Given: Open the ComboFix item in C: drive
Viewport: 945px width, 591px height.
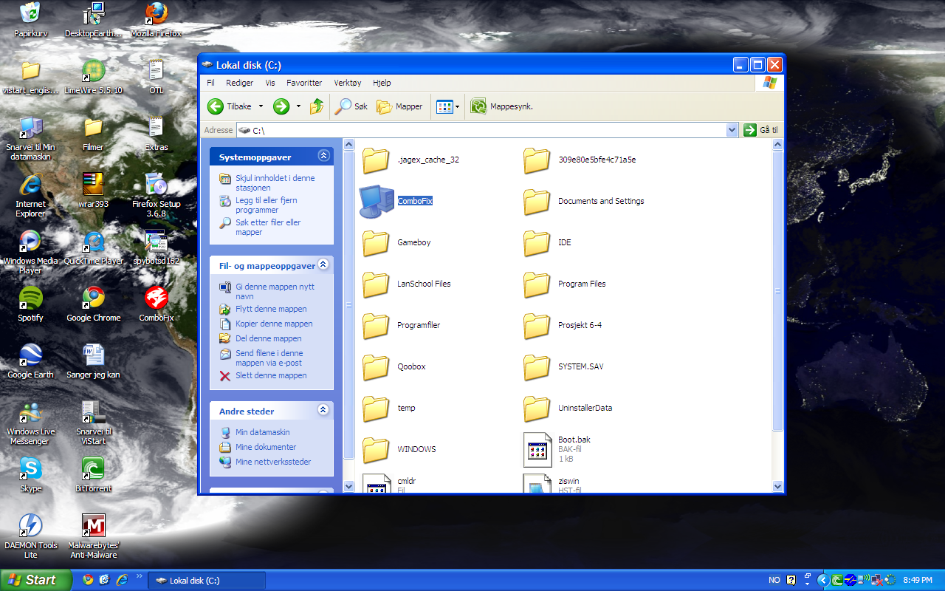Looking at the screenshot, I should coord(377,202).
